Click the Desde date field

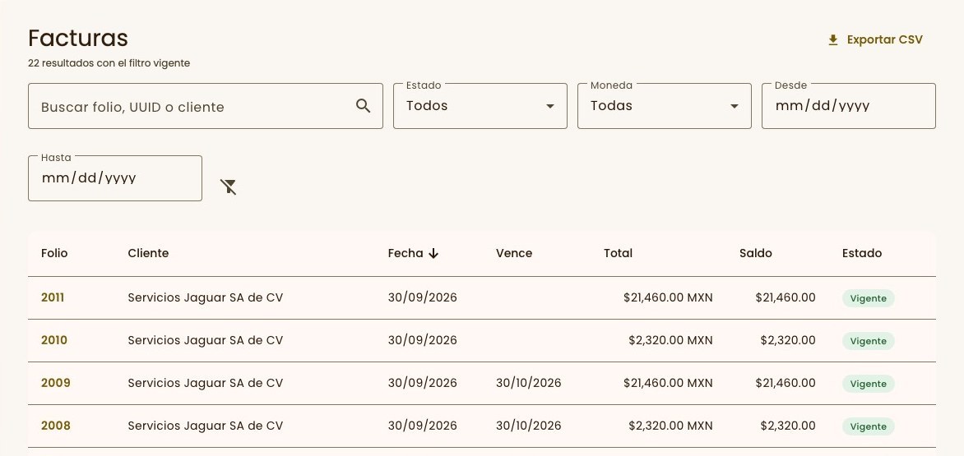[848, 106]
